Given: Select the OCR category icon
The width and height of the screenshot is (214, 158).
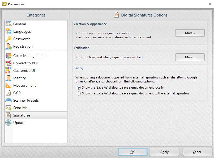Looking at the screenshot, I should pyautogui.click(x=8, y=93).
